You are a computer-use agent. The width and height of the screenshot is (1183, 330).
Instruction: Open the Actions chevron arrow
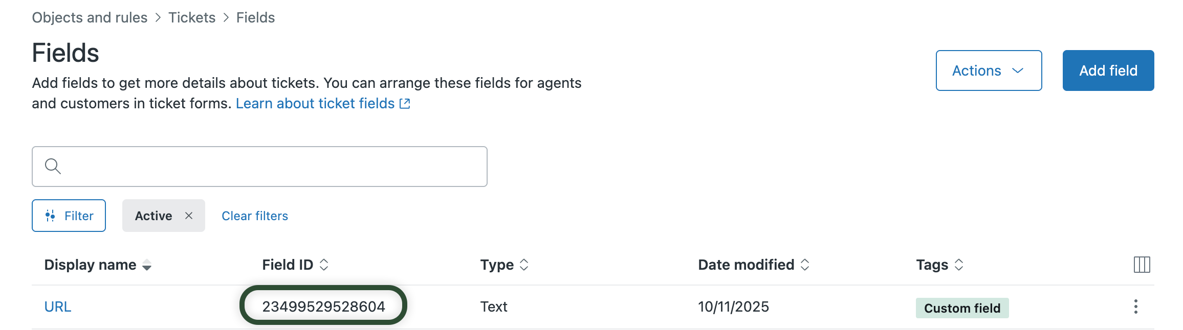(x=1018, y=71)
